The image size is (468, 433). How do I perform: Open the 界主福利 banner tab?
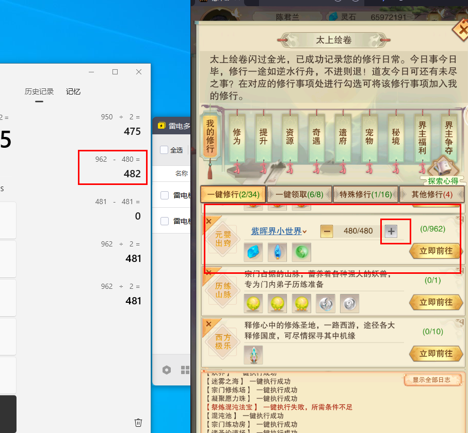[x=422, y=138]
